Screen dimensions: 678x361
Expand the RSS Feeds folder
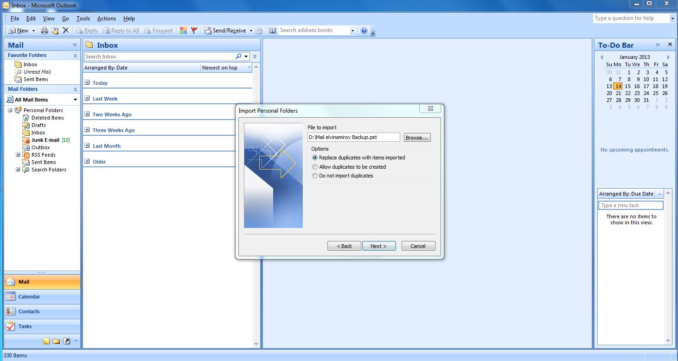(18, 155)
